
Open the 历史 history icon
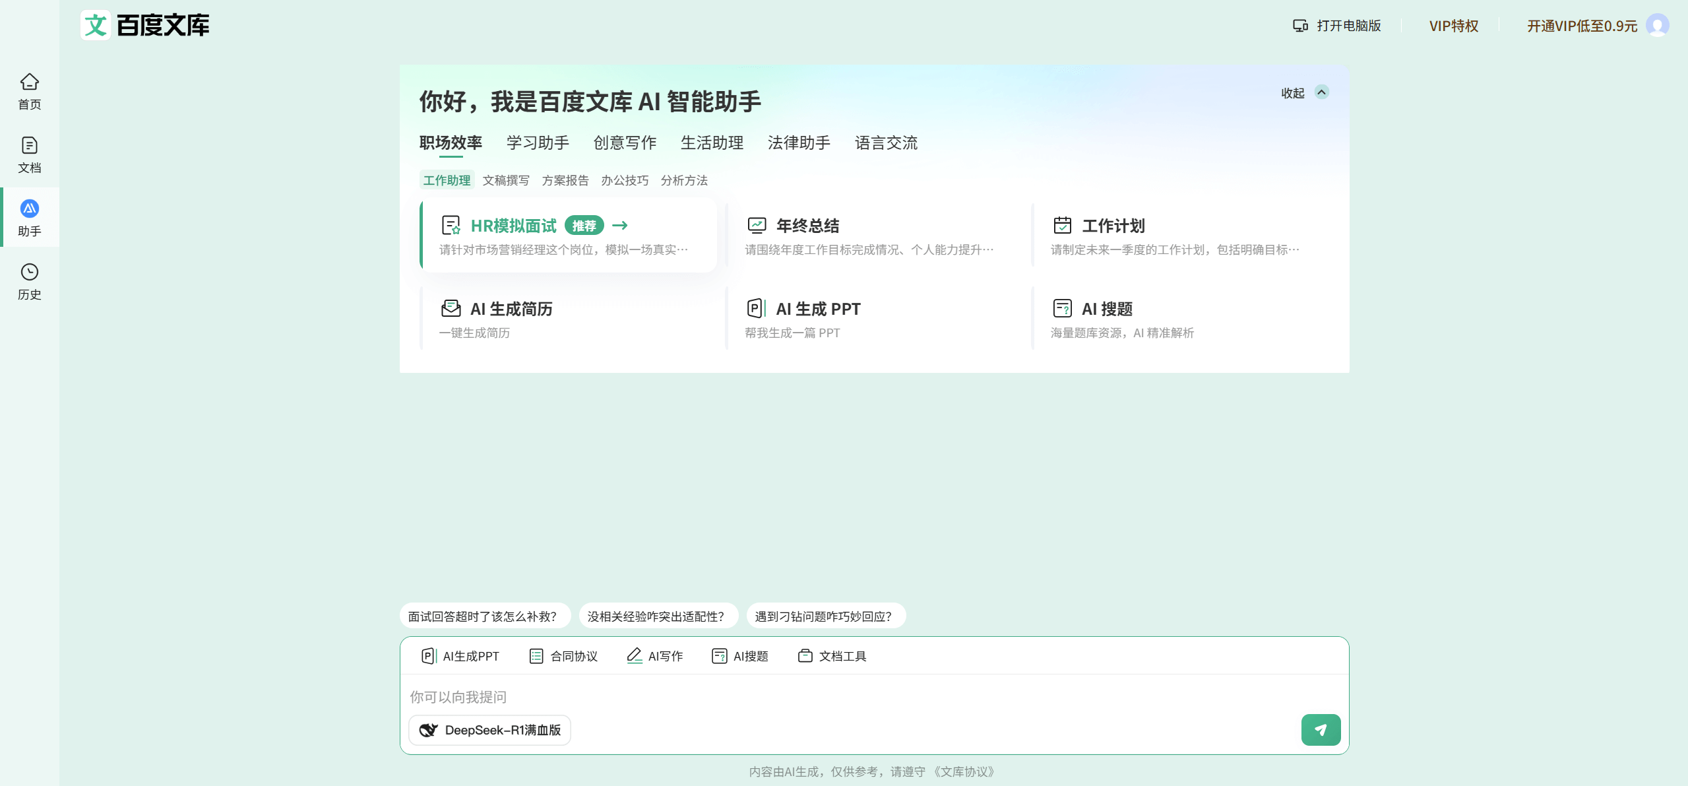tap(29, 282)
